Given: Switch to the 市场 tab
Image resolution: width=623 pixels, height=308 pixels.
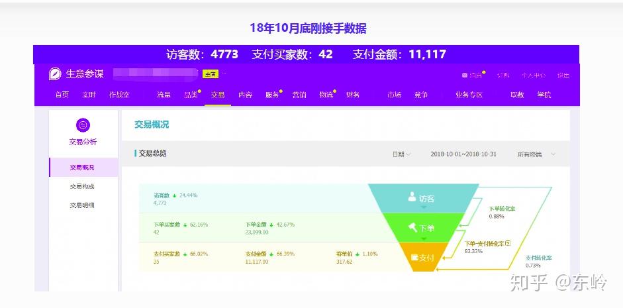Looking at the screenshot, I should pos(394,95).
